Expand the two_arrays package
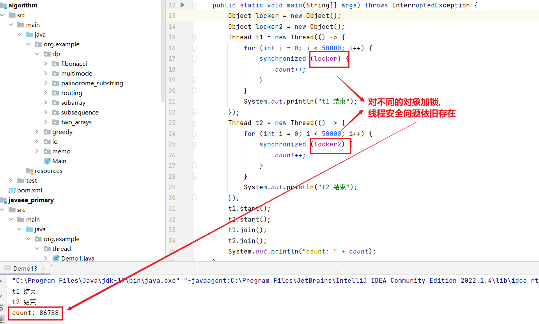 [x=46, y=122]
